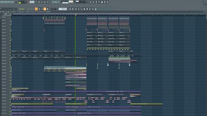Click the save project disk icon
The image size is (207, 116).
coord(102,2)
